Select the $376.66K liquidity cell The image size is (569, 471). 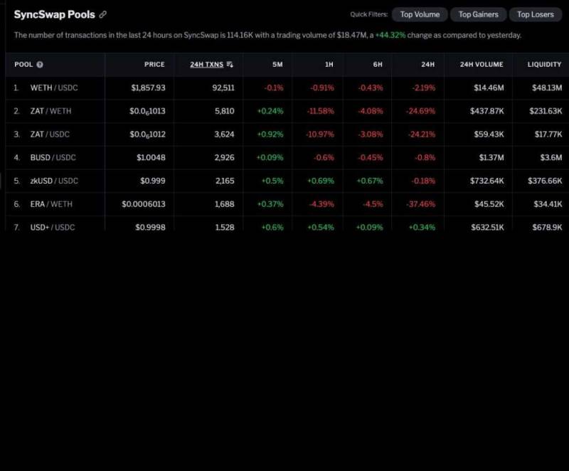tap(545, 181)
